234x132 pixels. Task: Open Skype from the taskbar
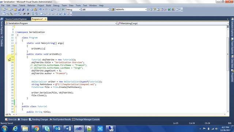pos(47,129)
